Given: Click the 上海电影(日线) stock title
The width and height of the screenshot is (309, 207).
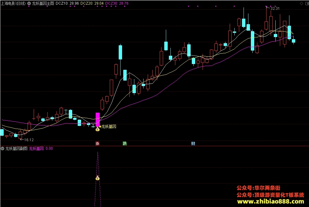Looking at the screenshot, I should [13, 3].
